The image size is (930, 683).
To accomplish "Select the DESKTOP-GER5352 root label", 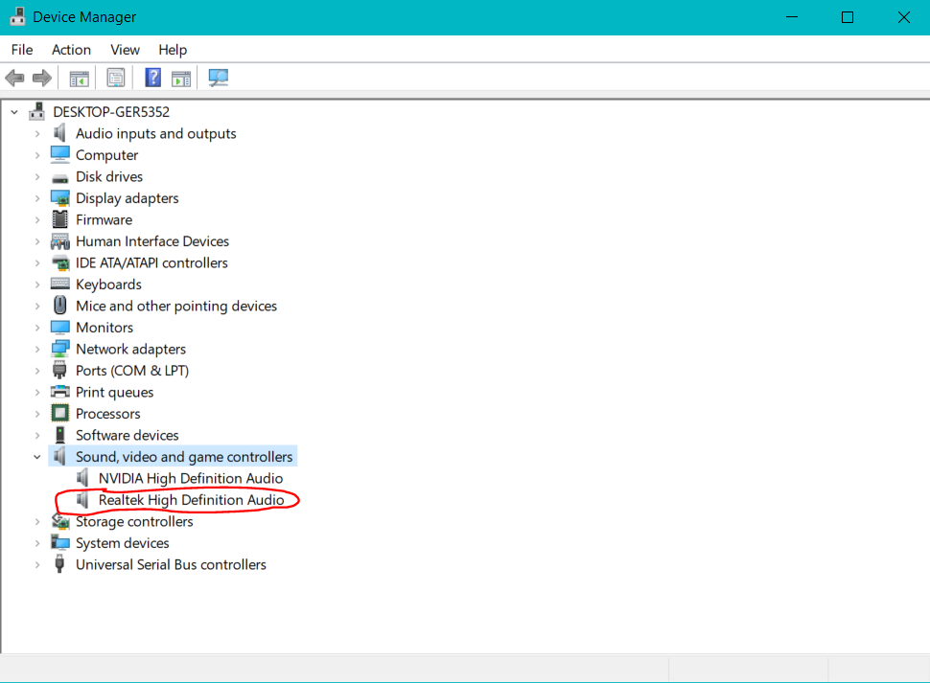I will 111,112.
